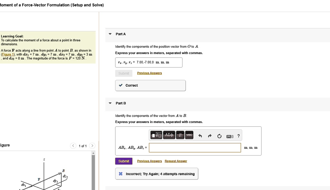Go to next figure arrow
The image size is (330, 190).
pyautogui.click(x=92, y=146)
